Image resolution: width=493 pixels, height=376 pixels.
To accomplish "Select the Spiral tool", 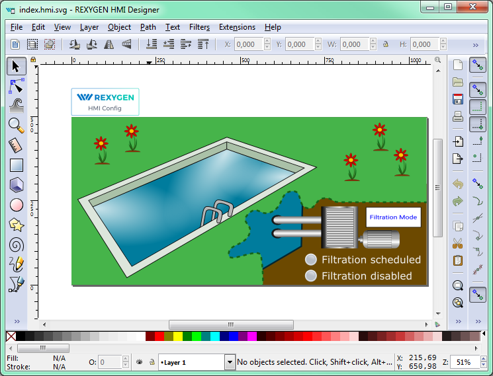I will [17, 244].
